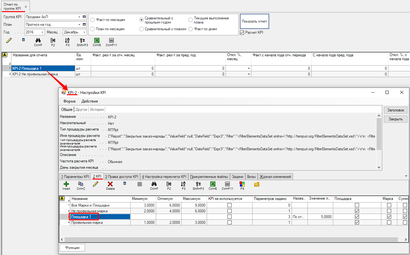Click the 'Функции' button
The image size is (410, 255).
[x=72, y=247]
